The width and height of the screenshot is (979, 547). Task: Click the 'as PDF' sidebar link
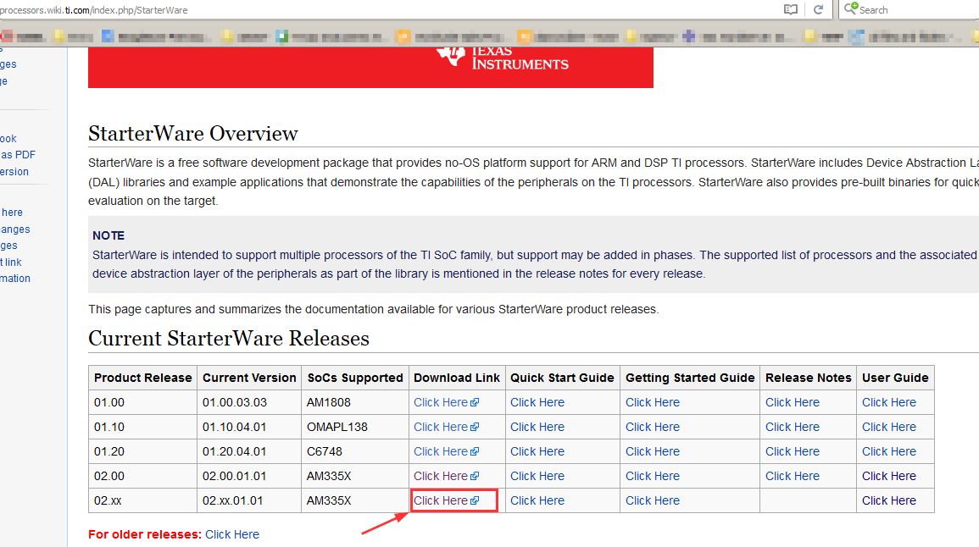tap(18, 155)
